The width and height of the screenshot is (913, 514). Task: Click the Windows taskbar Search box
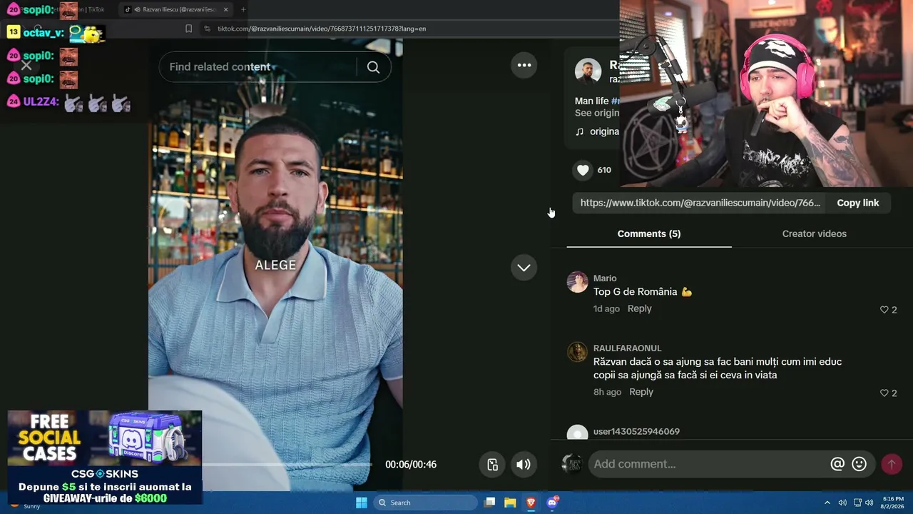click(426, 503)
